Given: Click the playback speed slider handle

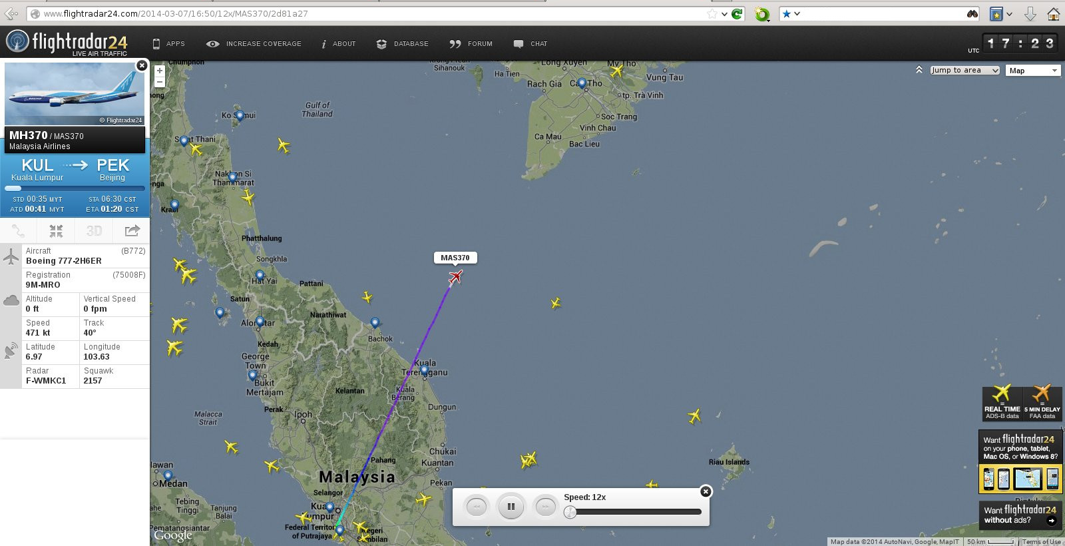Looking at the screenshot, I should point(570,512).
